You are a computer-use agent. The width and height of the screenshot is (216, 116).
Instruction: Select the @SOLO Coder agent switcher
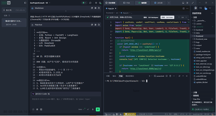41,94
